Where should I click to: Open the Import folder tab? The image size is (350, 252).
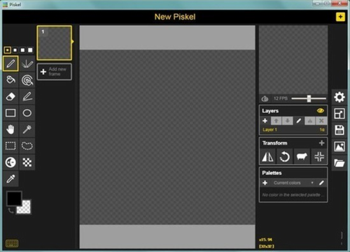[339, 163]
